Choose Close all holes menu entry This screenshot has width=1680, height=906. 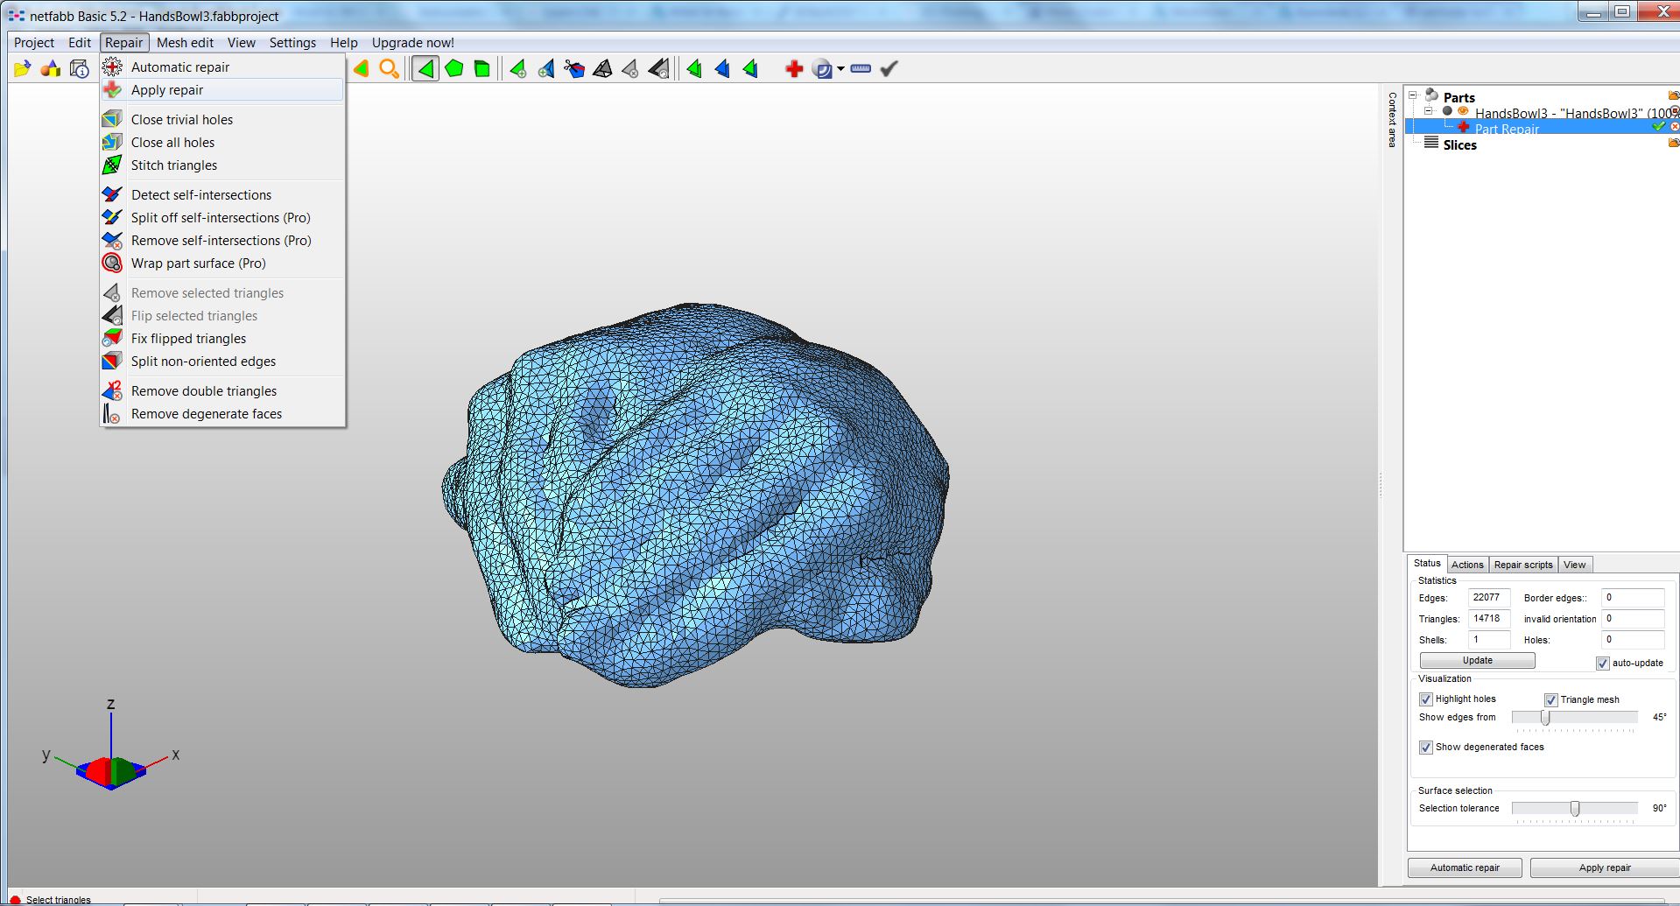tap(222, 142)
